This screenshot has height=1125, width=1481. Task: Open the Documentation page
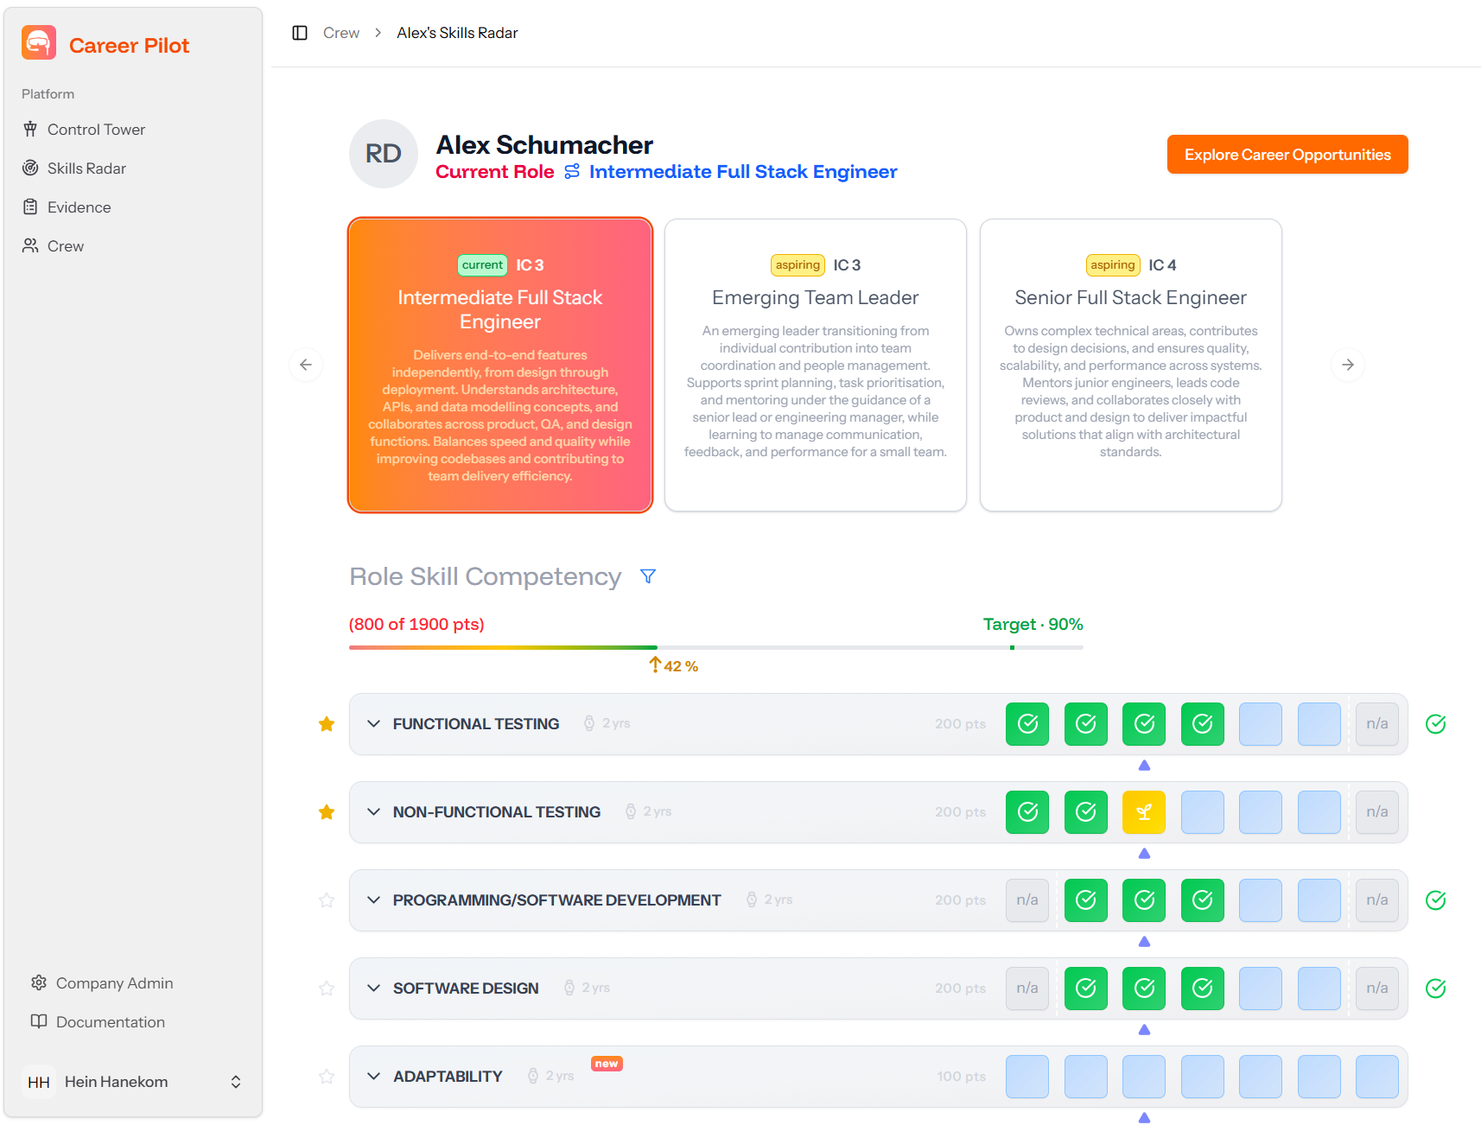point(110,1021)
